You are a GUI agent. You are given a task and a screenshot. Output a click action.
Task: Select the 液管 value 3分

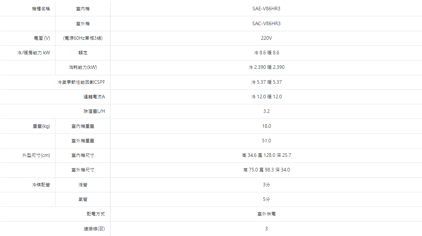(266, 185)
